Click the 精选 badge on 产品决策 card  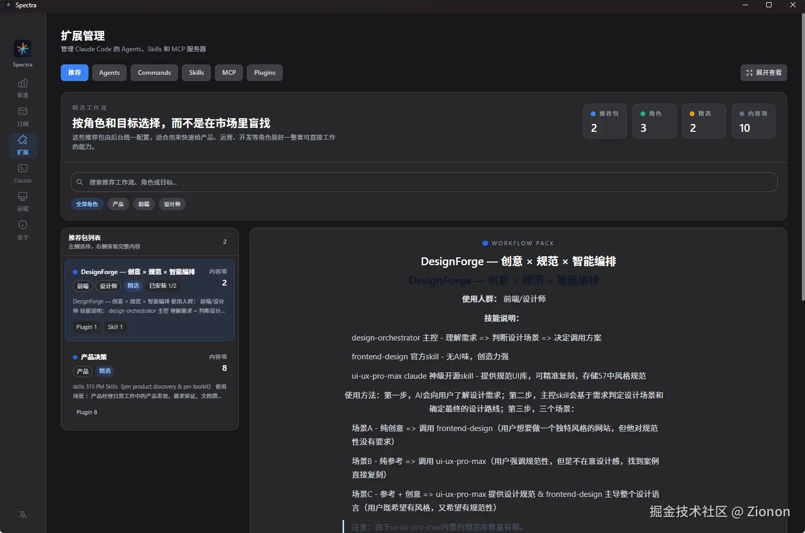pyautogui.click(x=105, y=371)
